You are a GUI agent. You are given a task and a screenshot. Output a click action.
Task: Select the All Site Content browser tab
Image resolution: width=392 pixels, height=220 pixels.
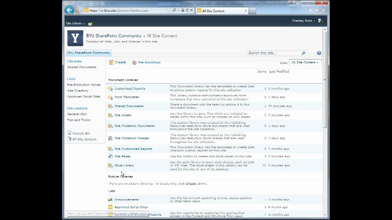pyautogui.click(x=222, y=11)
